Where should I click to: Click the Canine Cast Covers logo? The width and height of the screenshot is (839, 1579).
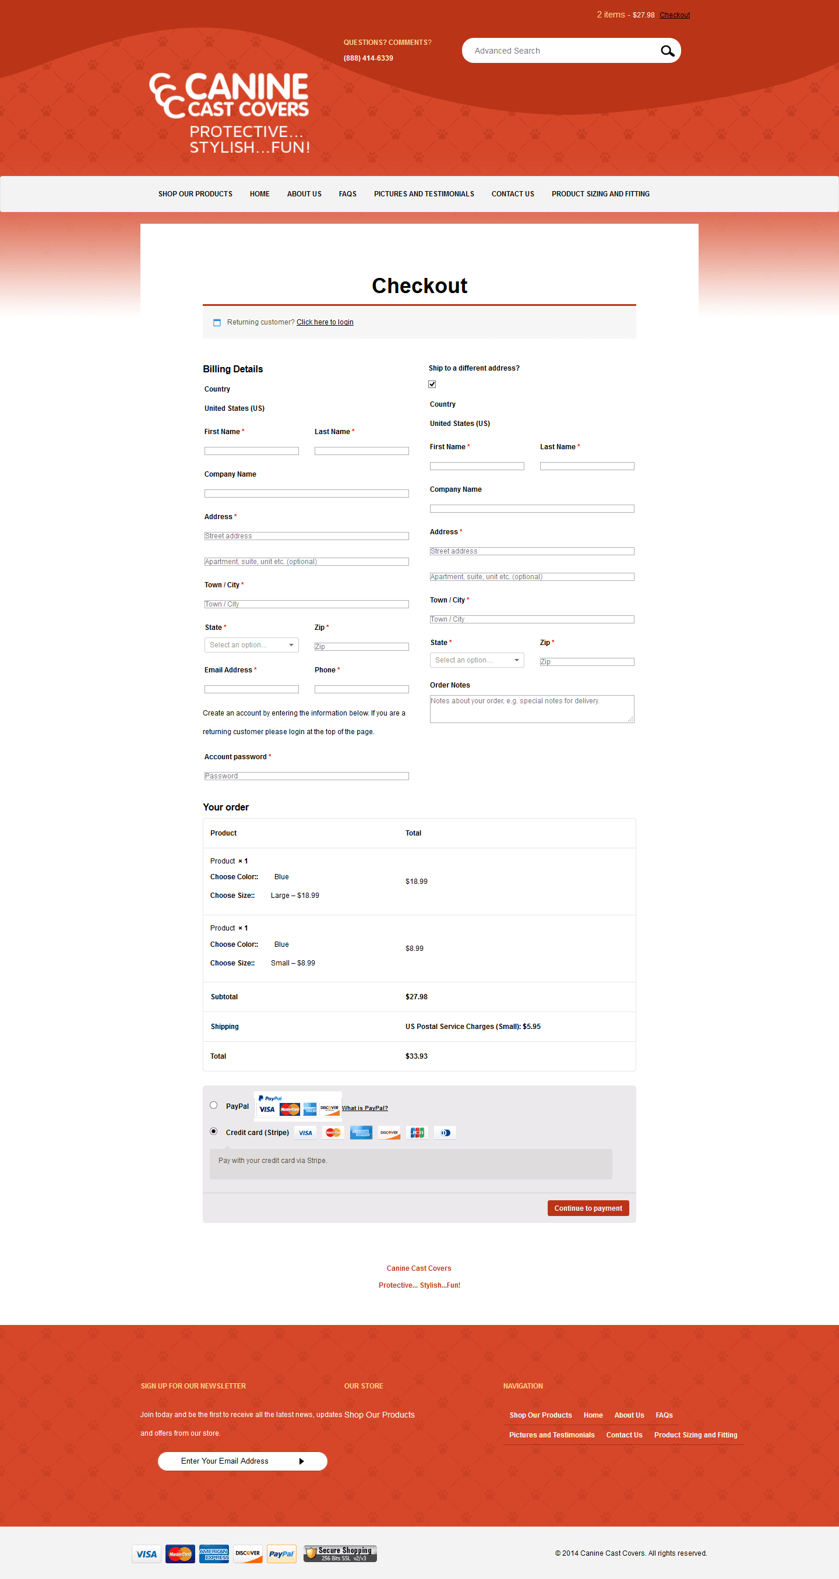coord(229,113)
